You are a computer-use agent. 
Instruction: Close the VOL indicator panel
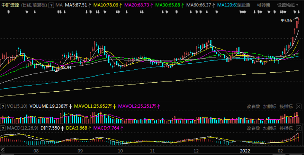coord(299,106)
